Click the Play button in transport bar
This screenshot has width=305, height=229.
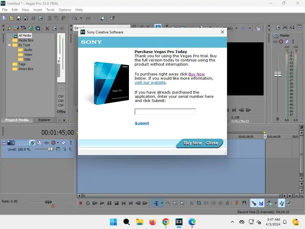pos(102,203)
